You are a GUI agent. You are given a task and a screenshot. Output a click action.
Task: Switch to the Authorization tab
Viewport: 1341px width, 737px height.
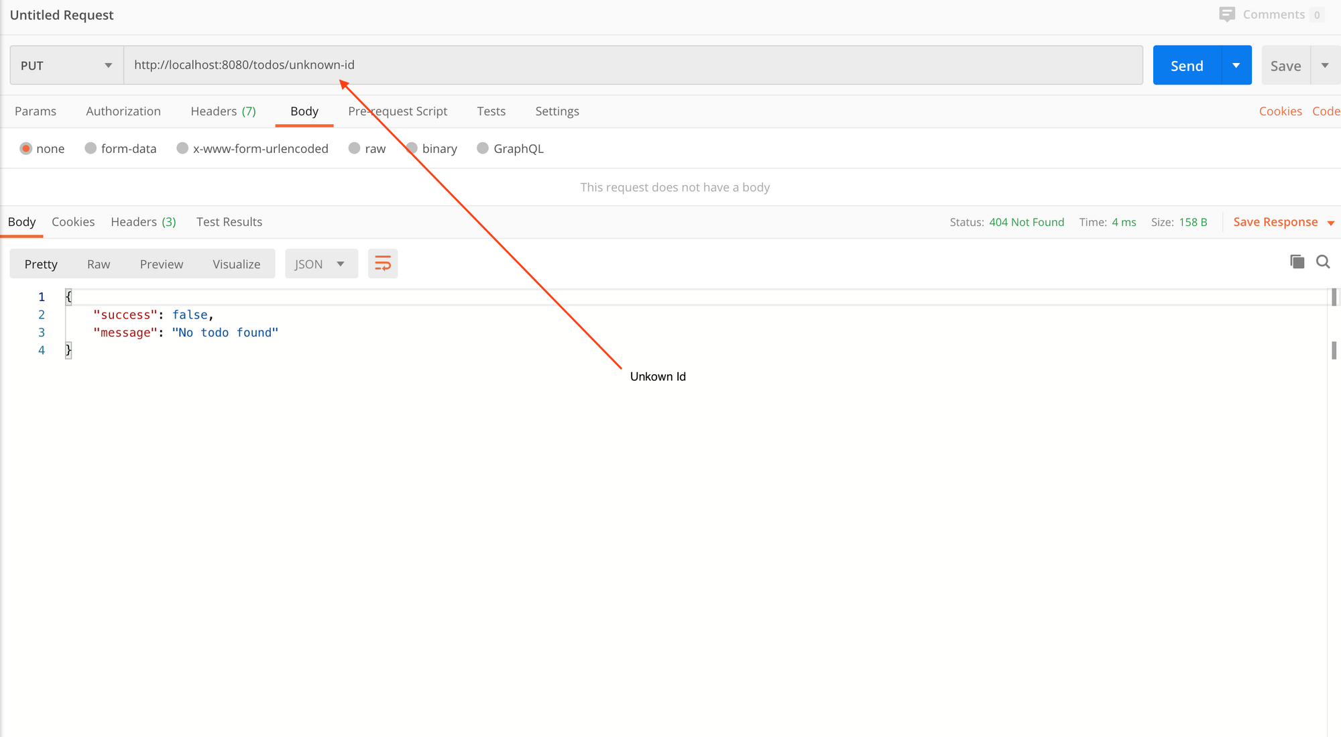(x=123, y=111)
